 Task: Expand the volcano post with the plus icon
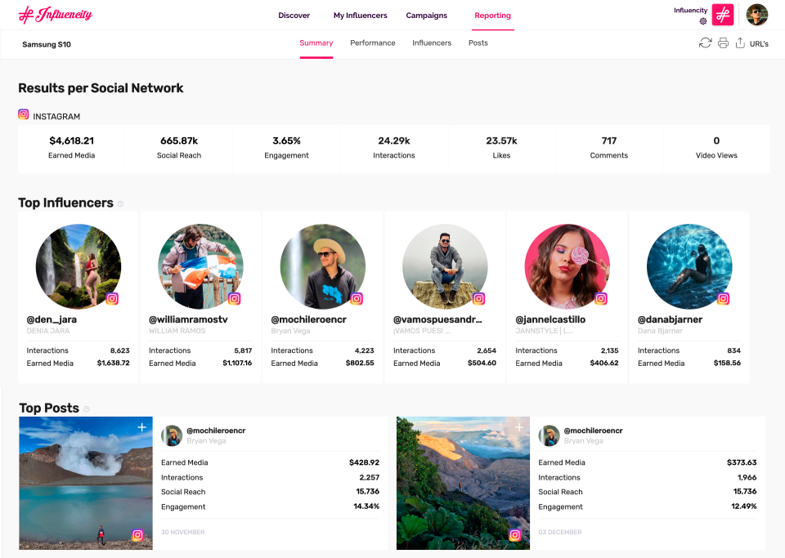(141, 426)
